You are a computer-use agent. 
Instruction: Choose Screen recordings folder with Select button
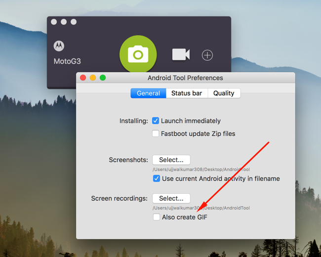pyautogui.click(x=171, y=198)
